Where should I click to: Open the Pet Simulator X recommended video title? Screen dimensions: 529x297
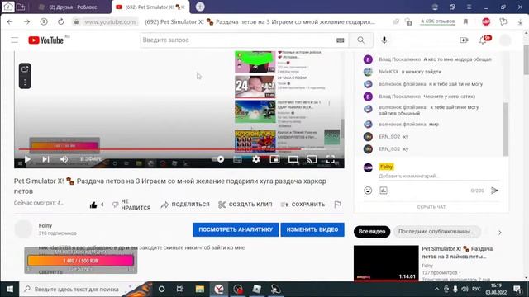point(457,252)
